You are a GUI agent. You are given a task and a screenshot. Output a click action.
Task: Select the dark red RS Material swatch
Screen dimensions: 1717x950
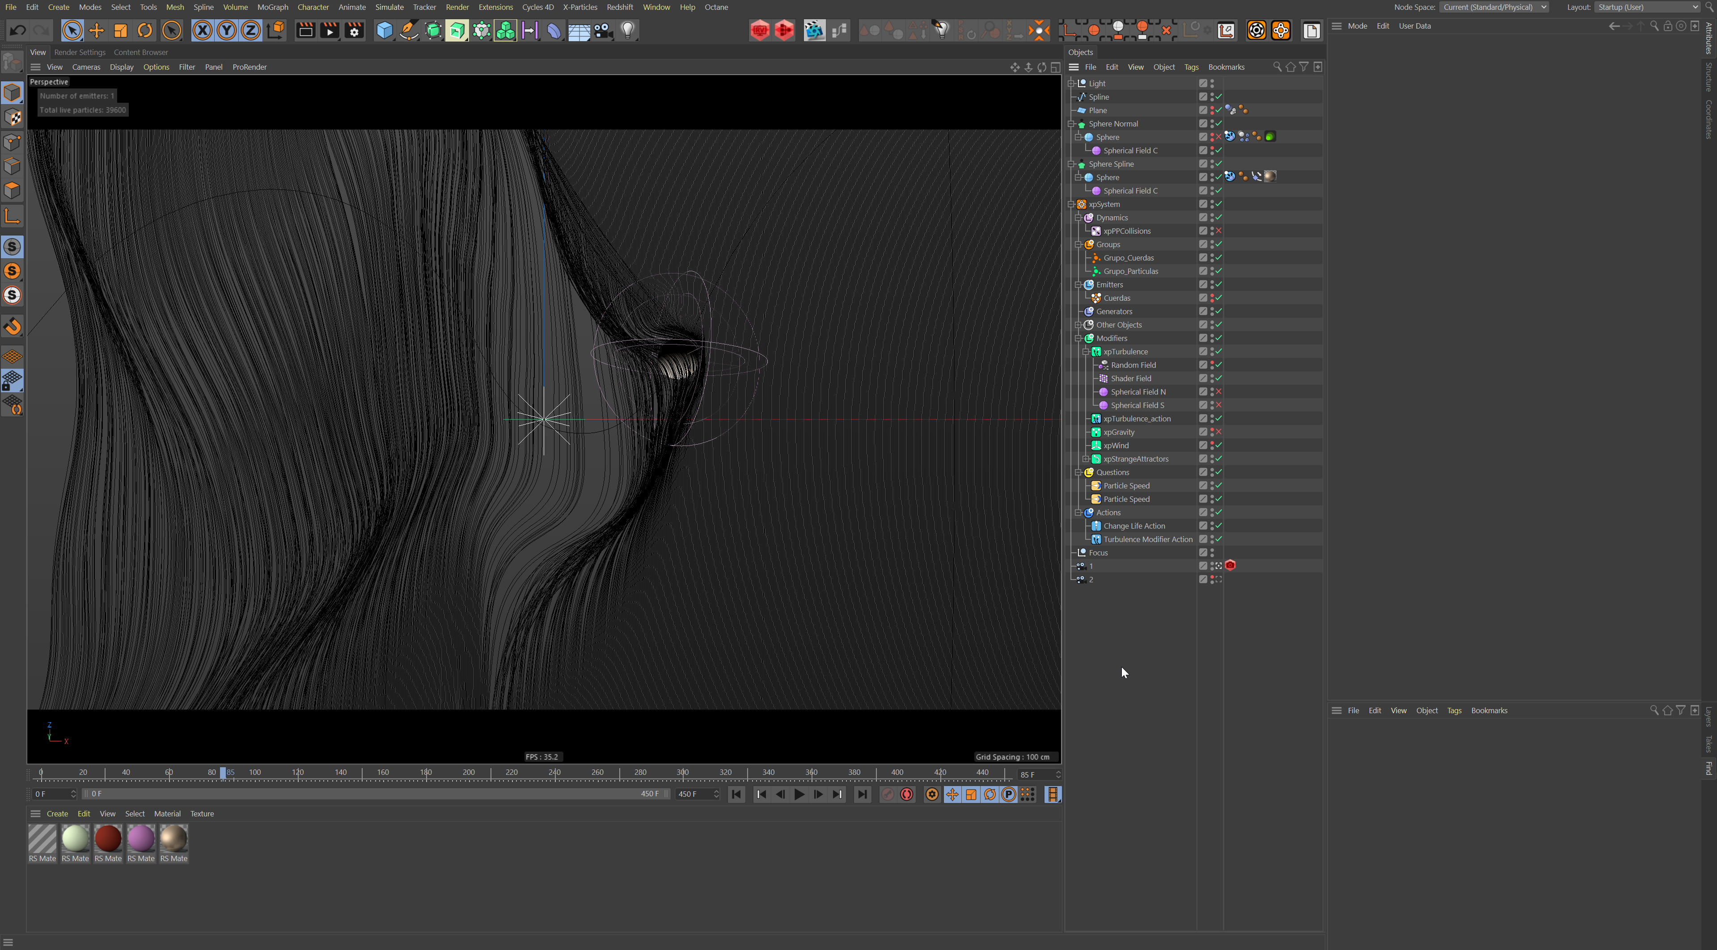108,838
